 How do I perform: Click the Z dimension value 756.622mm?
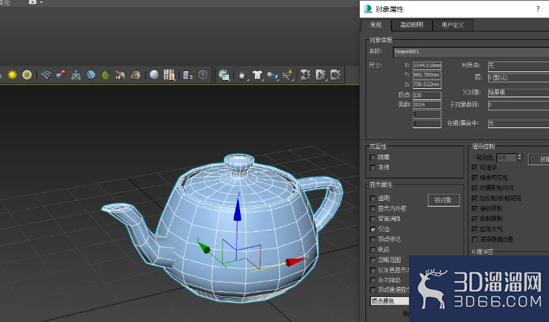point(427,84)
